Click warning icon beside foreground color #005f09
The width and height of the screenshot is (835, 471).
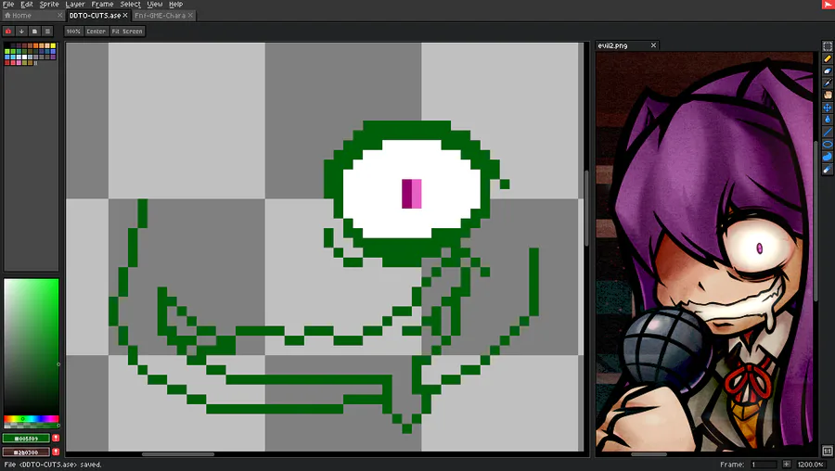point(56,438)
